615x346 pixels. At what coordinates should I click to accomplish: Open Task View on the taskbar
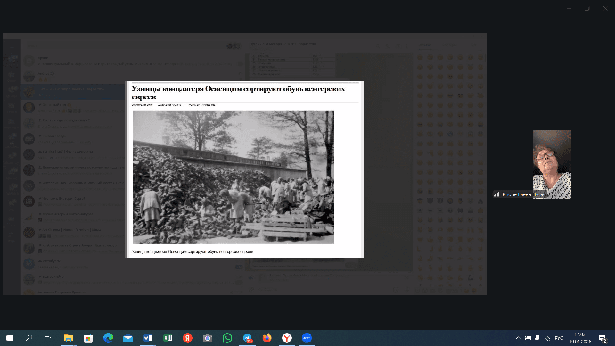pos(48,338)
